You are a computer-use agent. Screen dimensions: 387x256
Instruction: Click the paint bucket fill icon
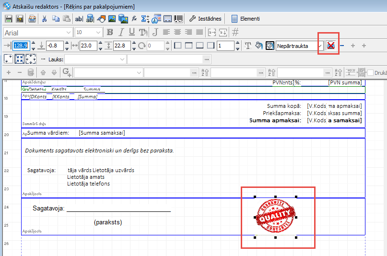[x=259, y=46]
